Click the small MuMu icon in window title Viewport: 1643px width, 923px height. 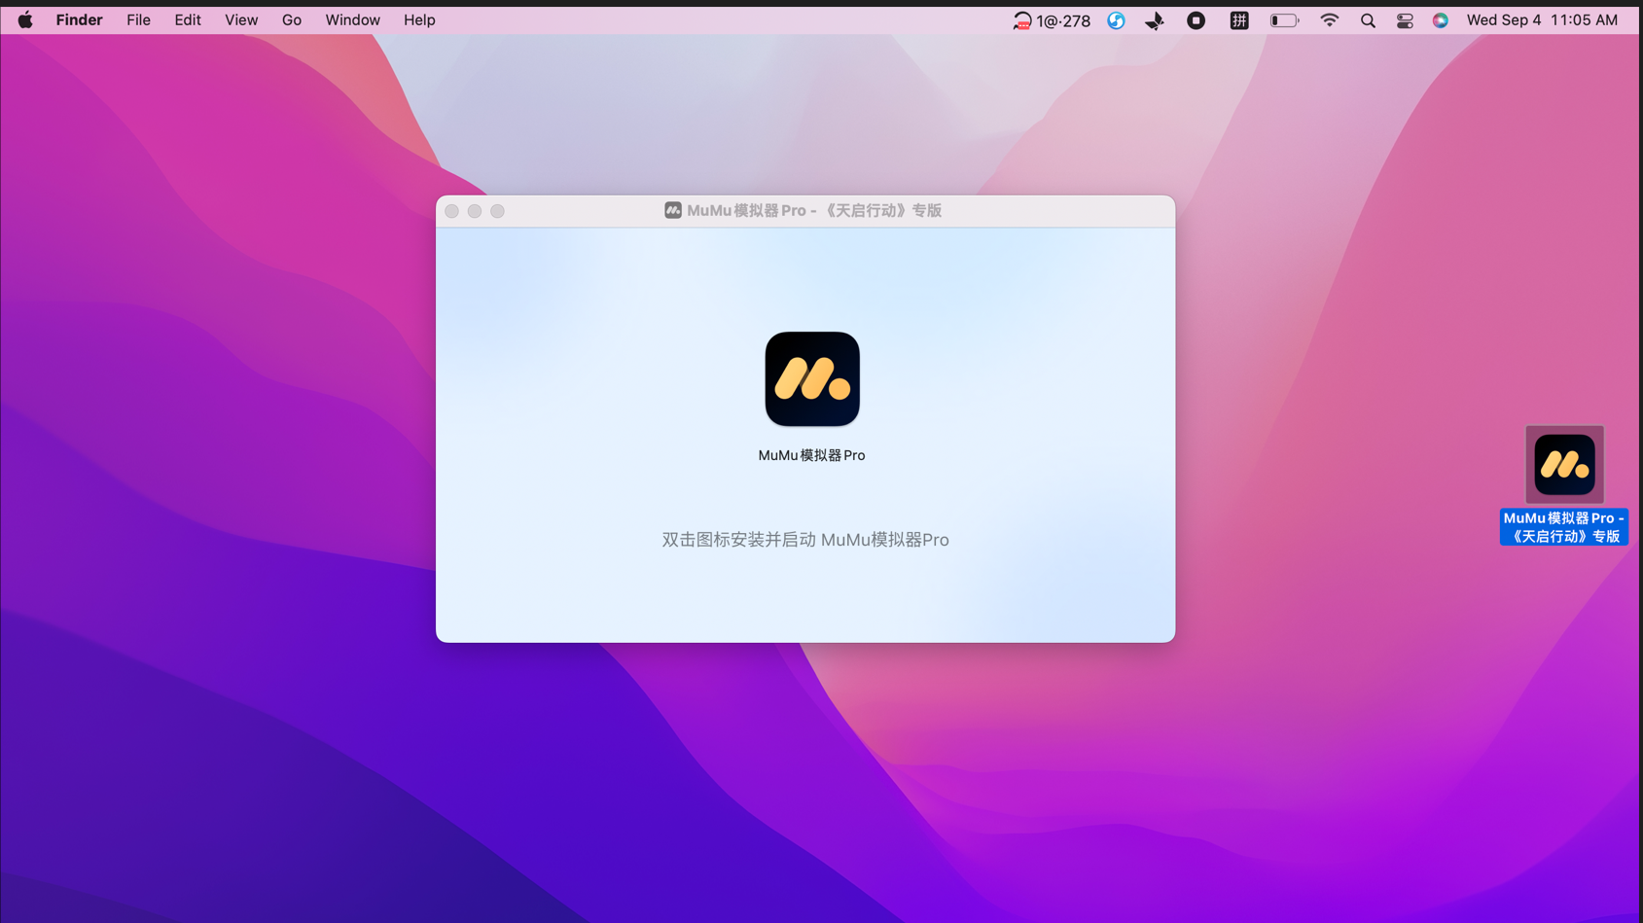pyautogui.click(x=673, y=210)
